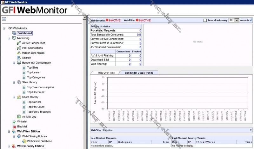Select Web Filtering Policies in tree
Screen dimensions: 254x149
tap(35, 136)
